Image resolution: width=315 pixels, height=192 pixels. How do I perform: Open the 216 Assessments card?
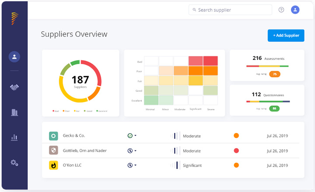[267, 65]
